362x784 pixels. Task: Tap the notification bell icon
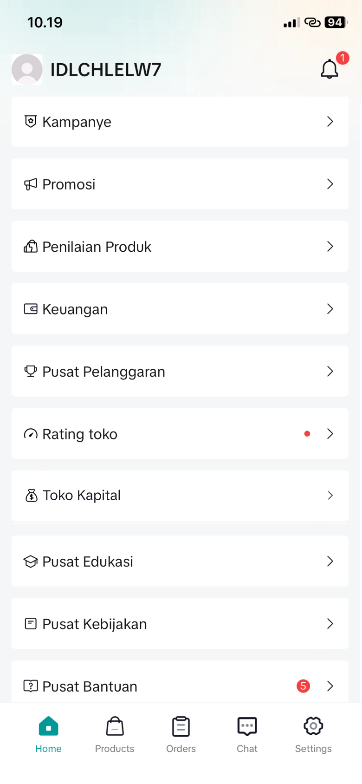click(x=330, y=69)
